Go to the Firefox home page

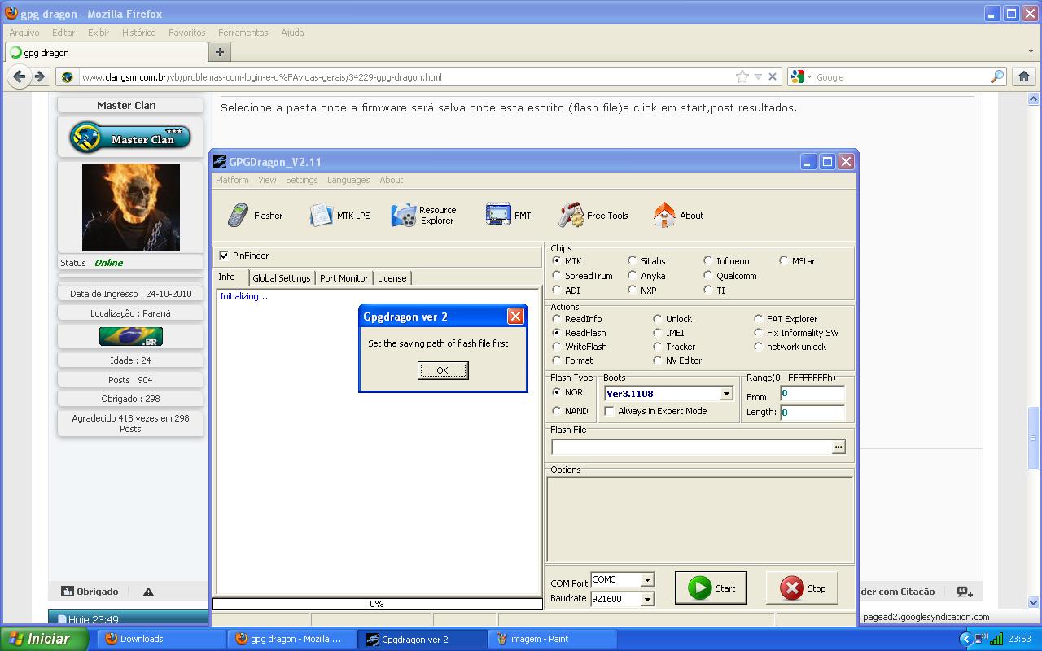coord(1024,76)
